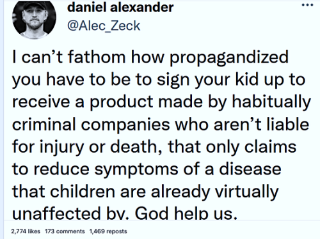This screenshot has height=239, width=320.
Task: Visit the @Alec_Zeck handle
Action: (x=104, y=26)
